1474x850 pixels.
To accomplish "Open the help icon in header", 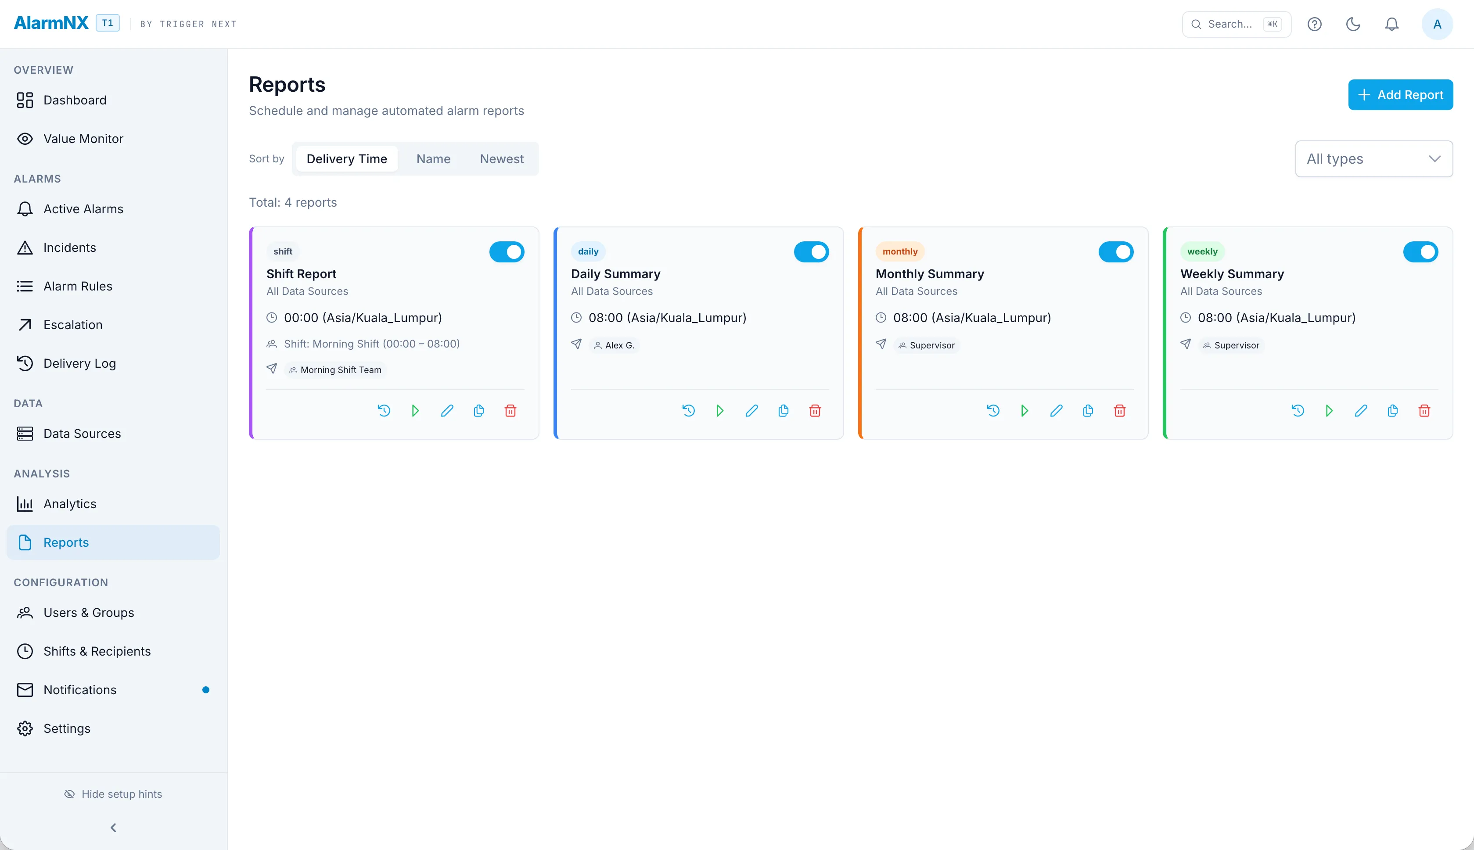I will click(x=1315, y=24).
